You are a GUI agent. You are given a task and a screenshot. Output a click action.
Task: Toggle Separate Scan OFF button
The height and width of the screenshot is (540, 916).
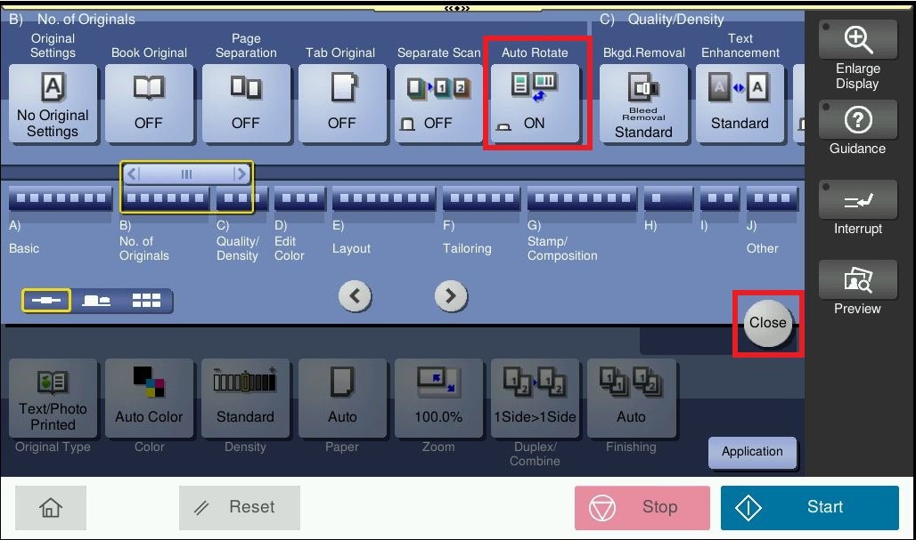click(x=438, y=104)
